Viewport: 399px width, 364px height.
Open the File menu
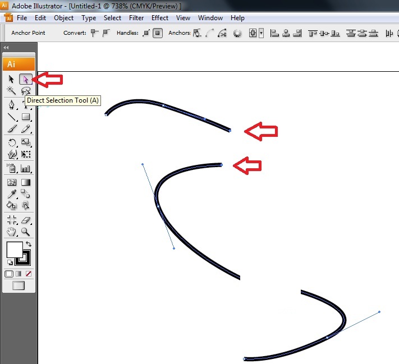[x=22, y=18]
